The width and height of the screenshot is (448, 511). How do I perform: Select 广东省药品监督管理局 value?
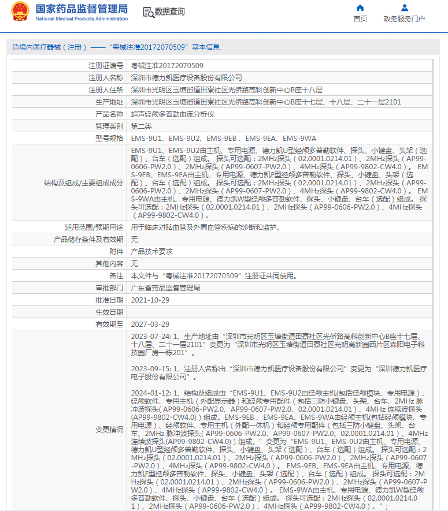[165, 288]
